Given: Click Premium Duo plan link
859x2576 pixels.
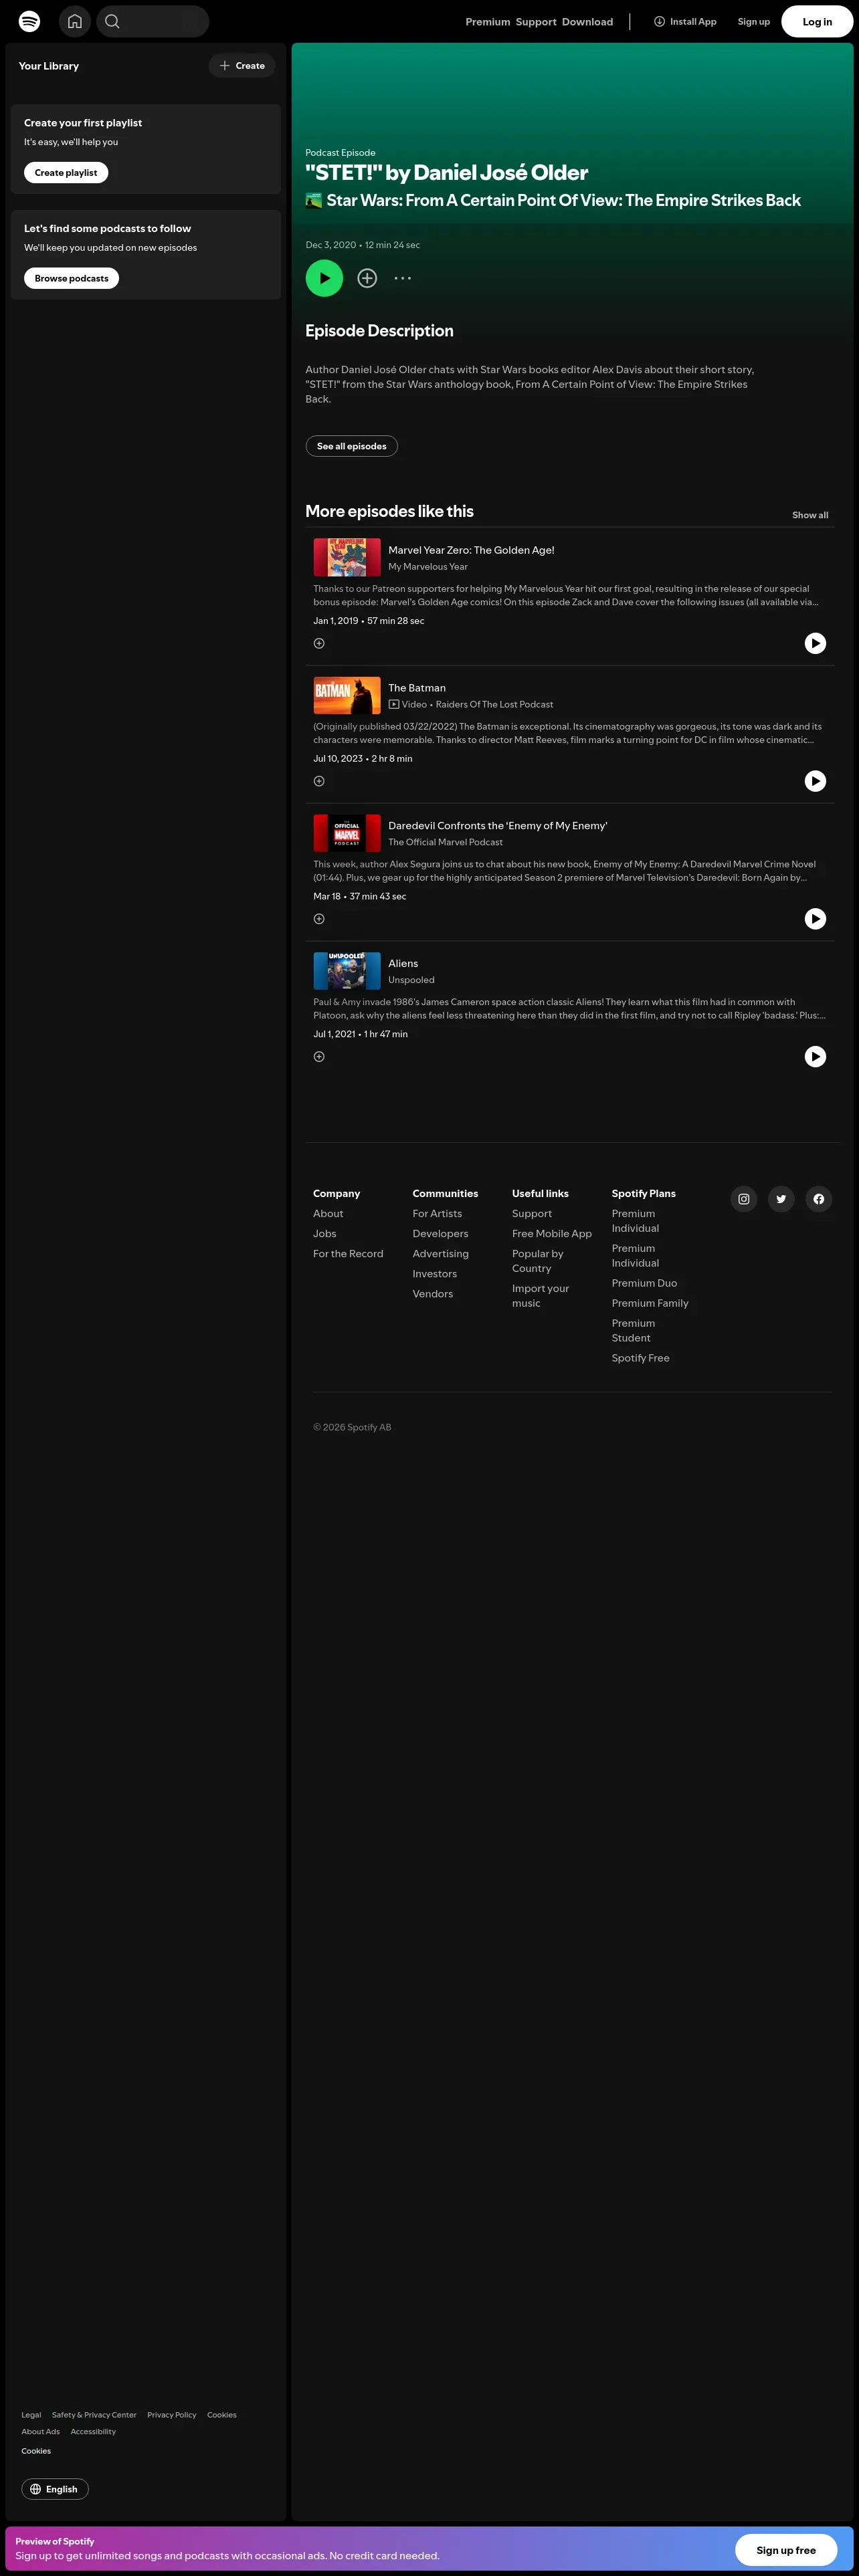Looking at the screenshot, I should [644, 1283].
